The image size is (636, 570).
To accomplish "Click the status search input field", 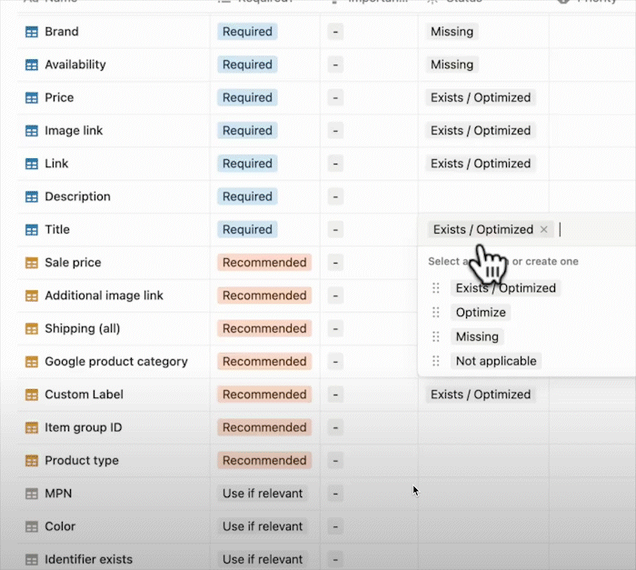I will pos(591,230).
